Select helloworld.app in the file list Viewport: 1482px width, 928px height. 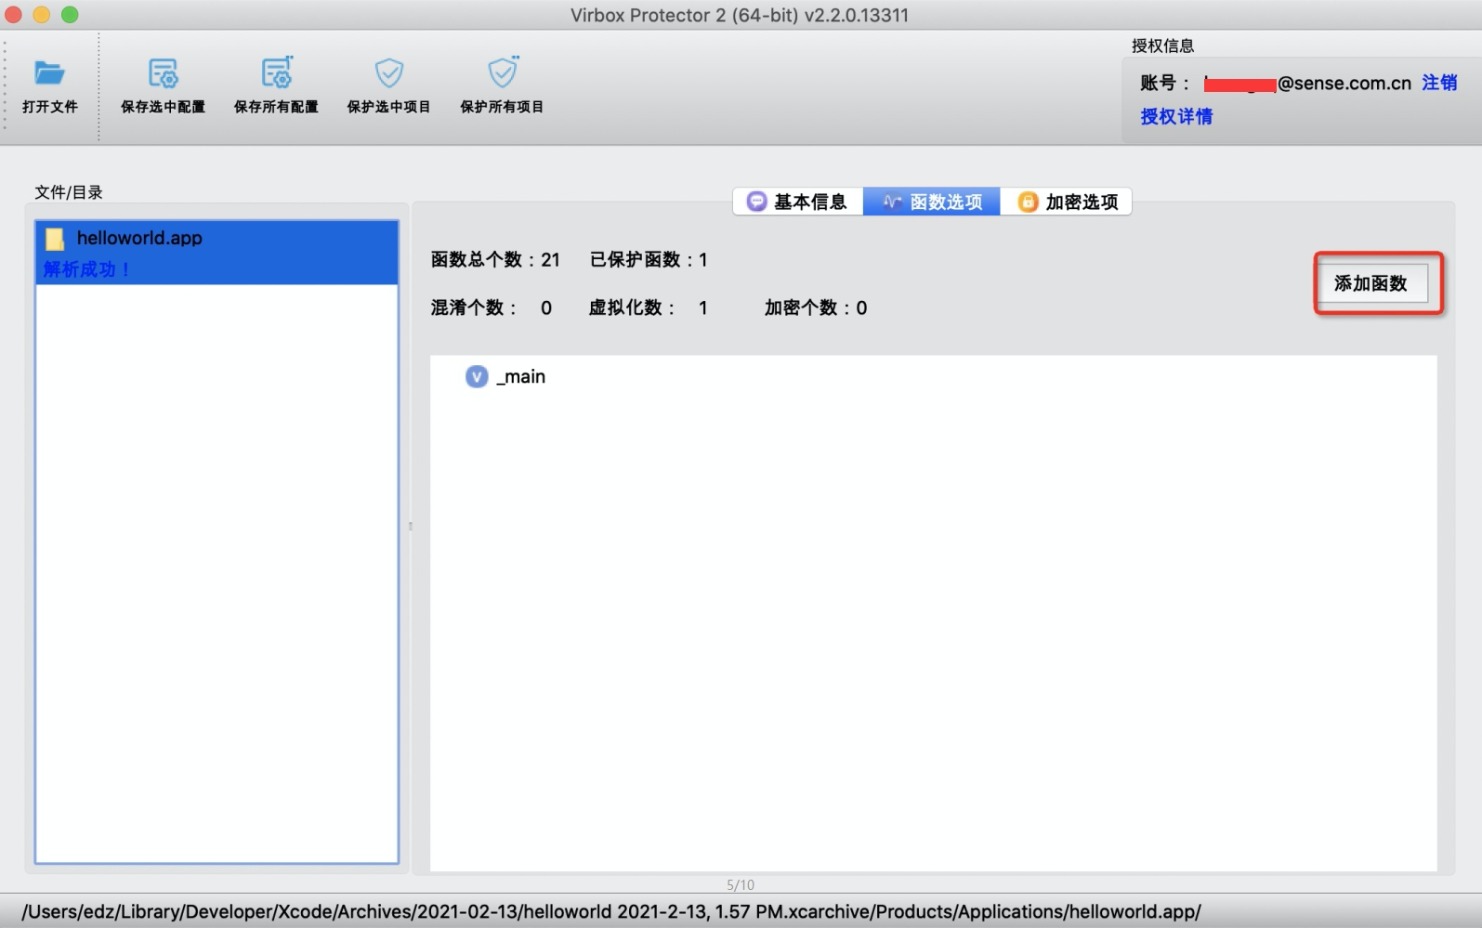pyautogui.click(x=216, y=253)
